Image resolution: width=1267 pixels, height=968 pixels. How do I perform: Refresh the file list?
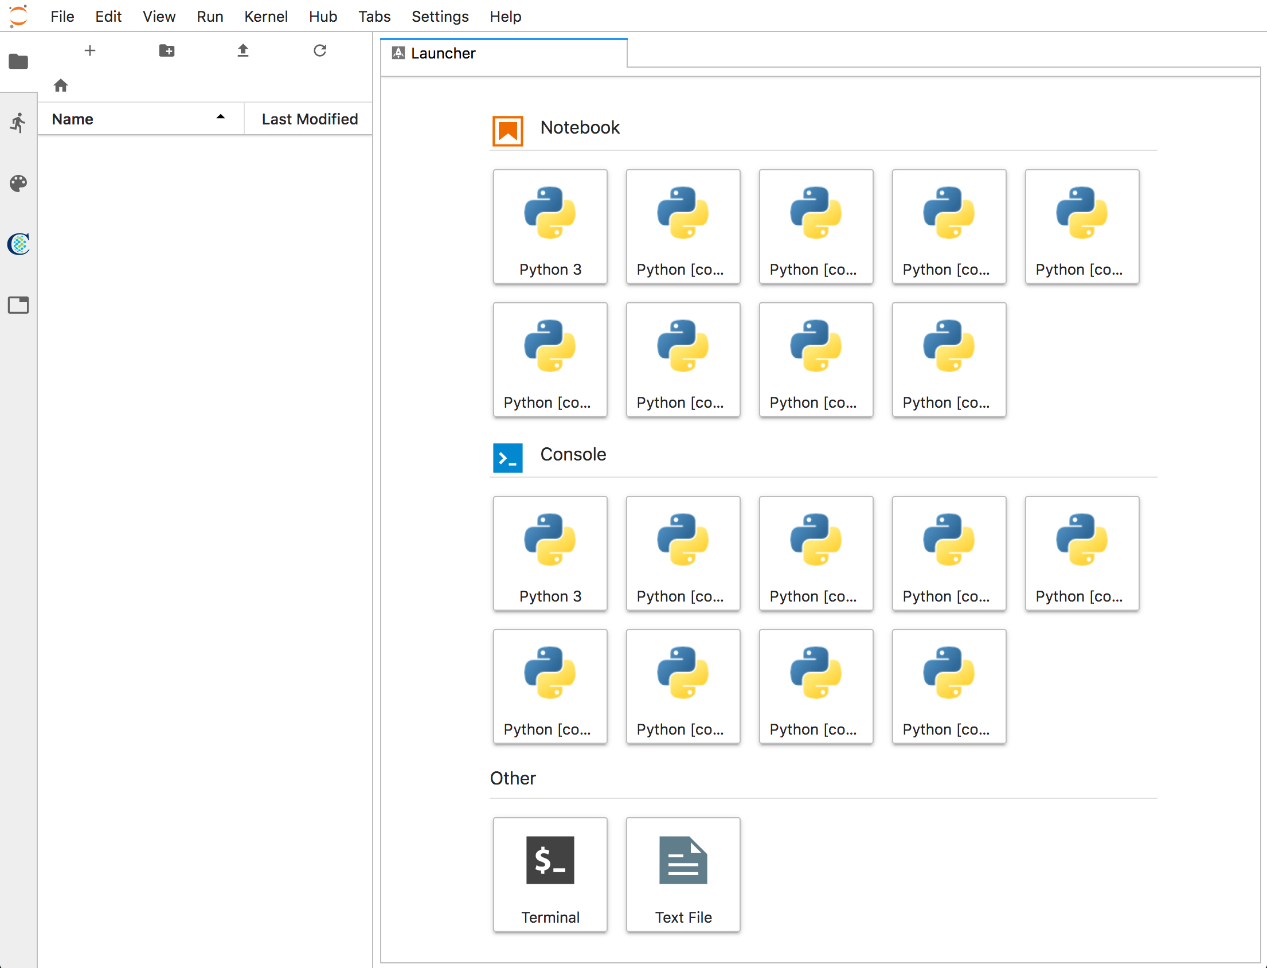(x=320, y=50)
